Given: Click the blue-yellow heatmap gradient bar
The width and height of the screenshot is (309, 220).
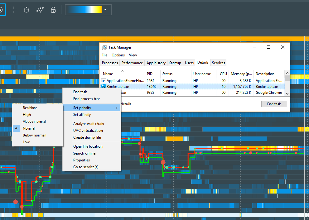Looking at the screenshot, I should tap(84, 10).
